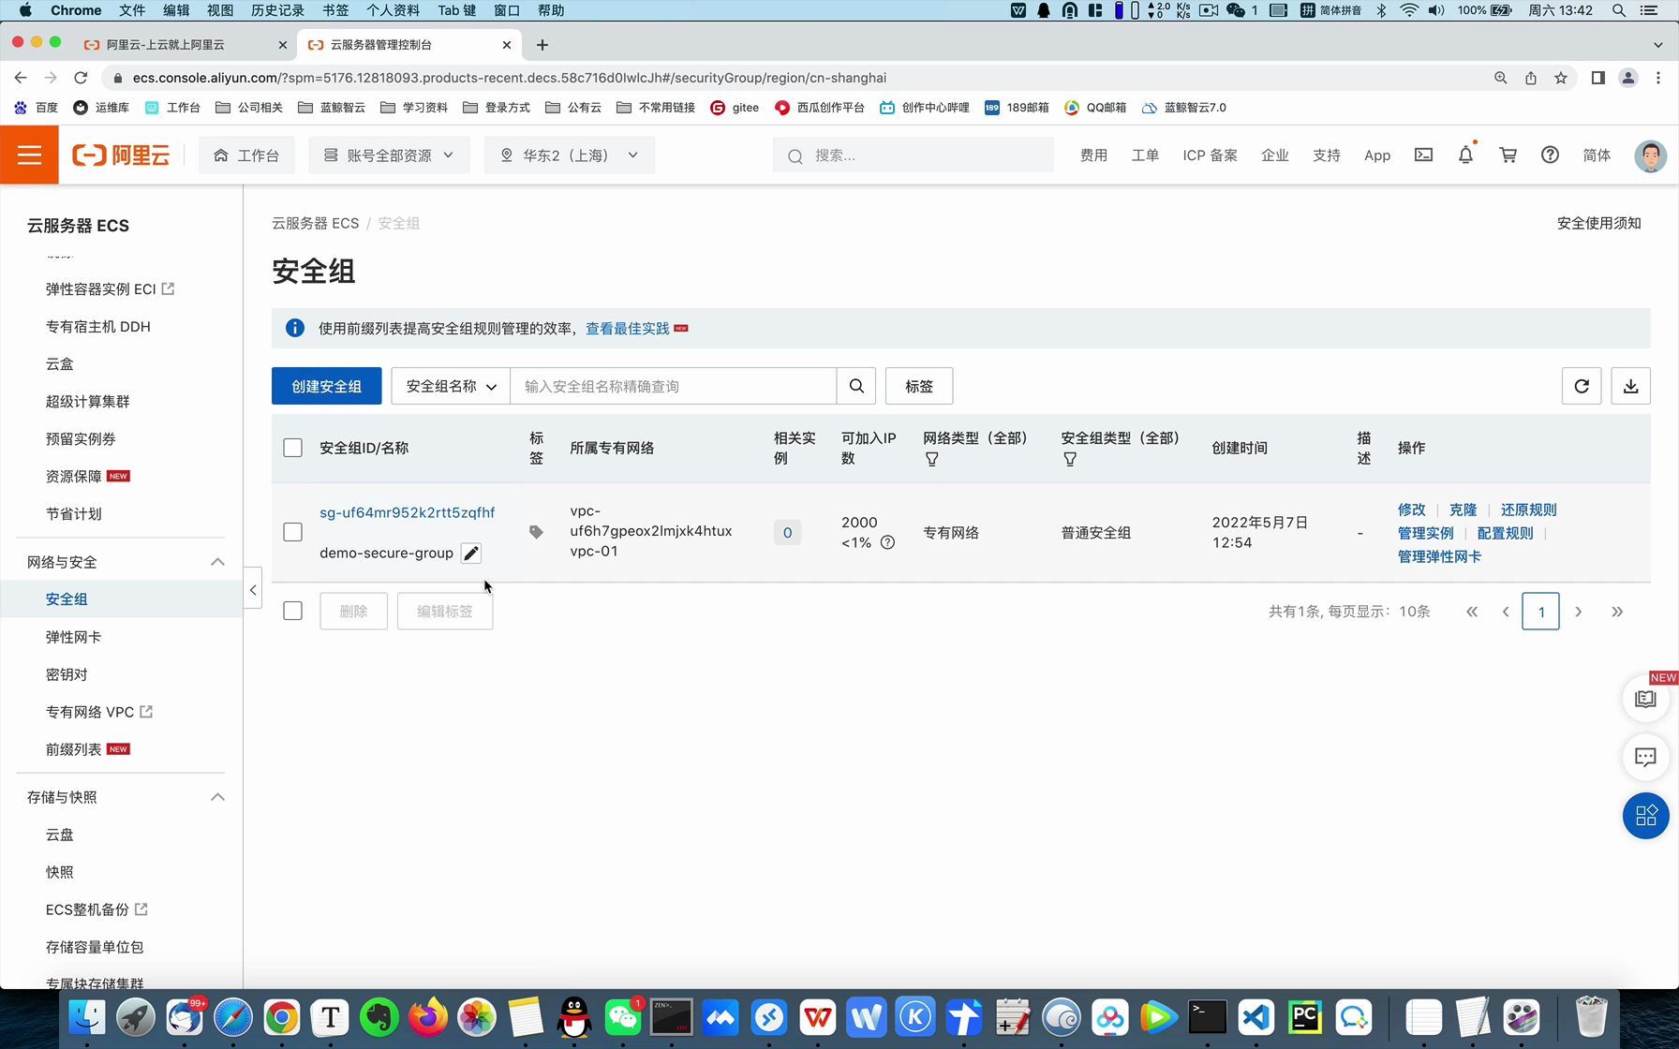
Task: Open the floating chat feedback icon
Action: tap(1645, 757)
